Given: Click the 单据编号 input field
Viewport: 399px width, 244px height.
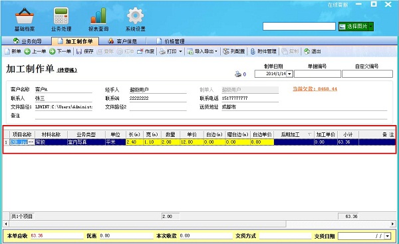Looking at the screenshot, I should pos(317,74).
